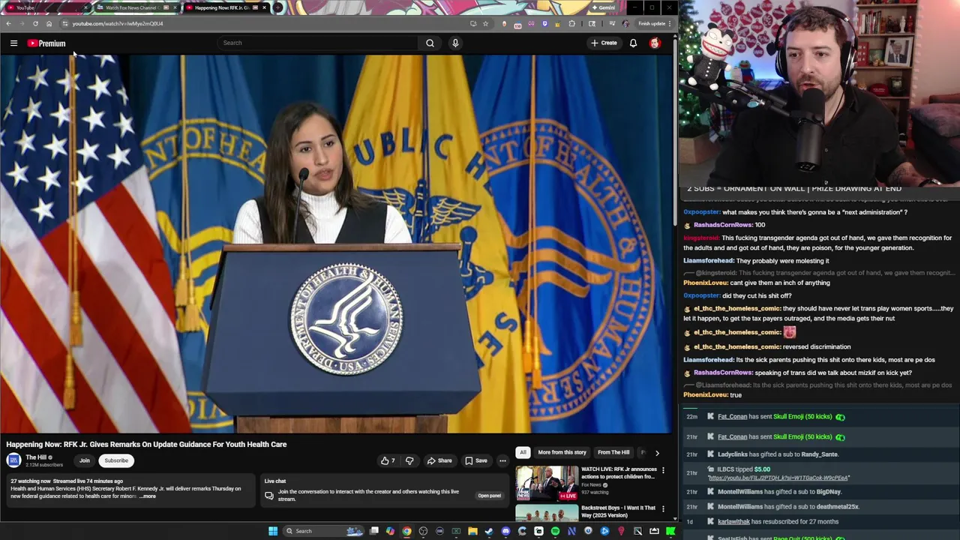This screenshot has height=540, width=960.
Task: Open Steam from the taskbar
Action: (x=489, y=531)
